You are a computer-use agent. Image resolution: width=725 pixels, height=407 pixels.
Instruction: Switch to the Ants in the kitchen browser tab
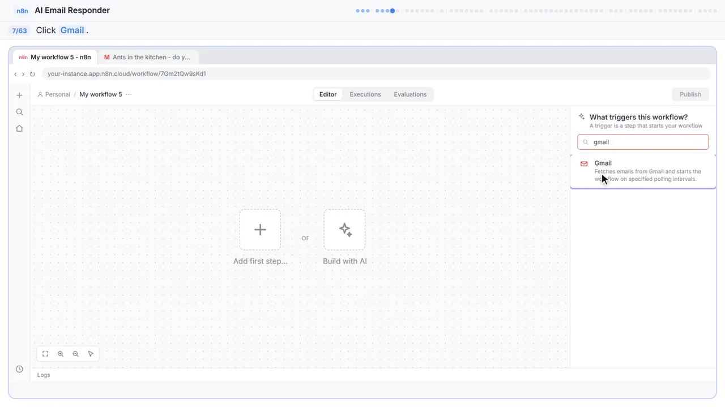(147, 57)
